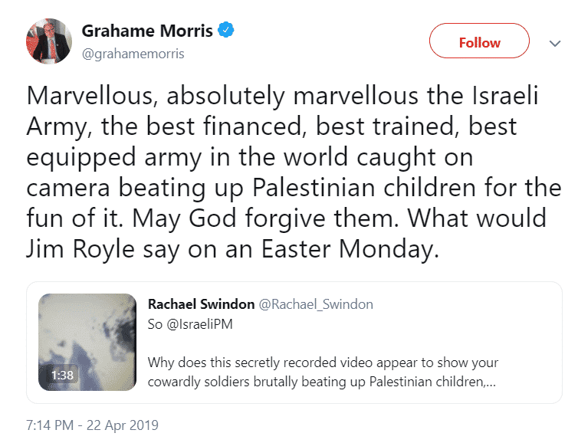Viewport: 578px width, 443px height.
Task: Click the blue verified checkmark badge
Action: (226, 30)
